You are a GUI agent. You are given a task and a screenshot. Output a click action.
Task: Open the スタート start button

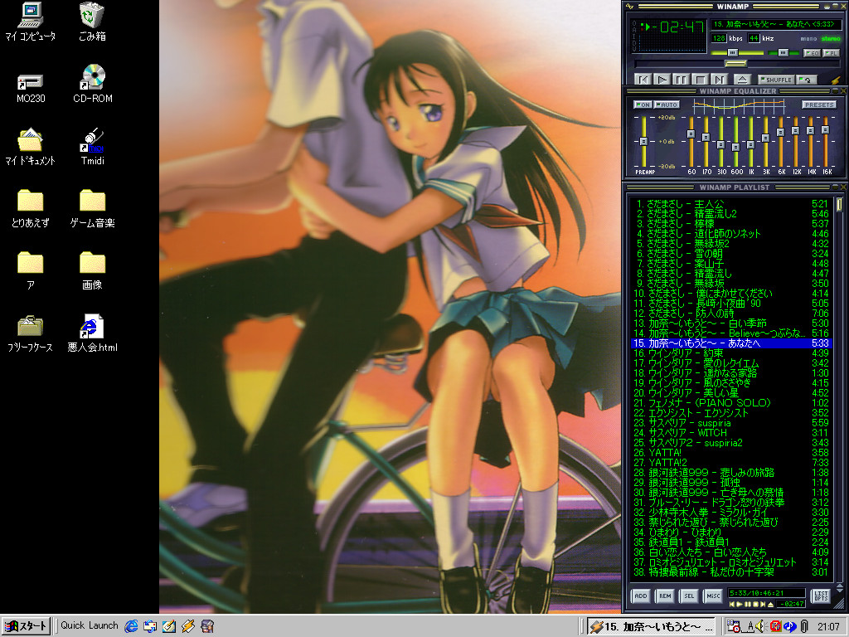26,626
